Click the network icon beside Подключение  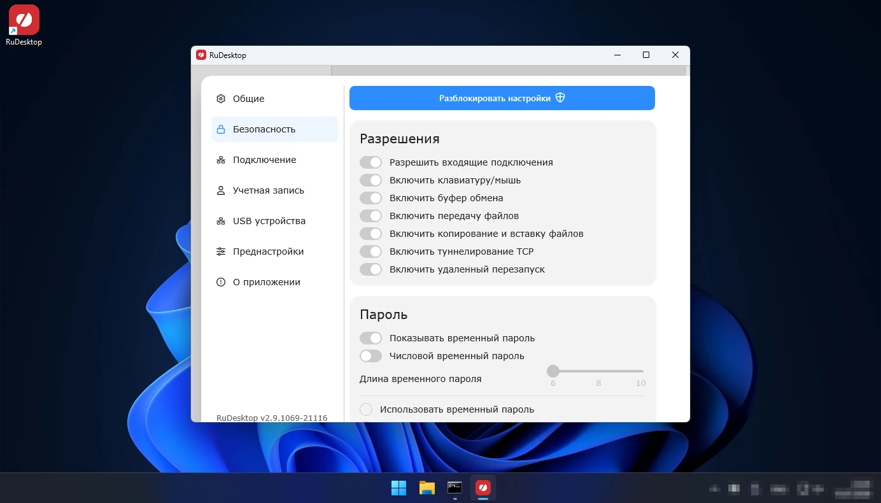click(x=221, y=160)
